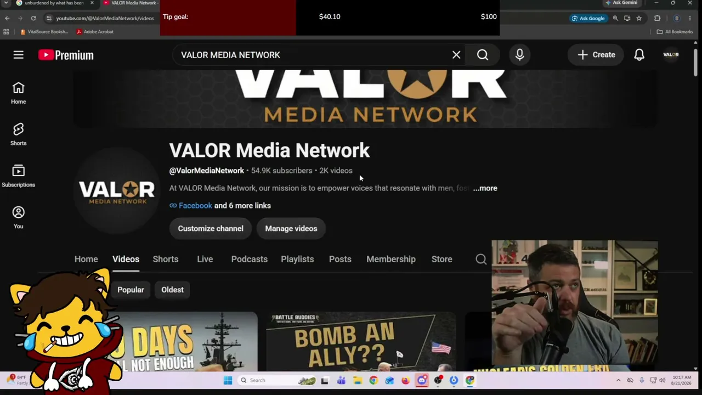The image size is (702, 395).
Task: Open Microsoft Teams from the taskbar
Action: coord(341,380)
